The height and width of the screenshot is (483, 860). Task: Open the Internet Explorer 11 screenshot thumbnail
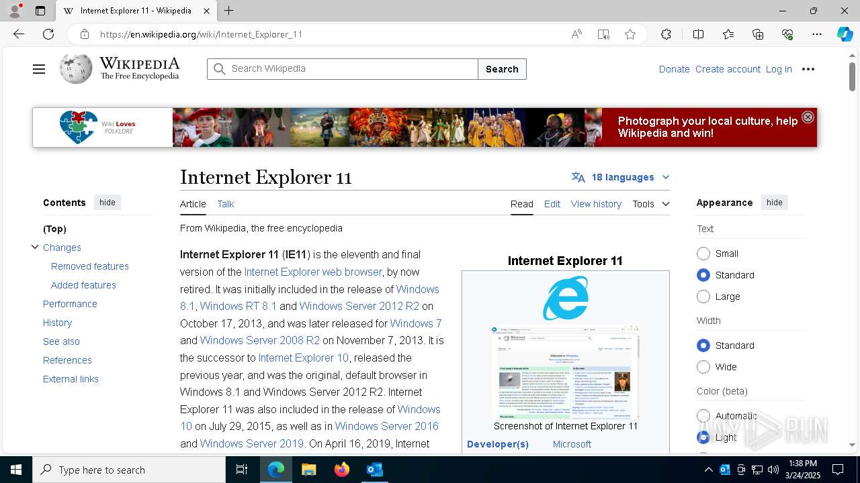[x=566, y=372]
